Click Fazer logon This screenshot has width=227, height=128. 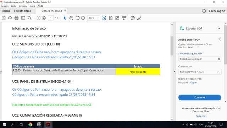click(x=217, y=11)
